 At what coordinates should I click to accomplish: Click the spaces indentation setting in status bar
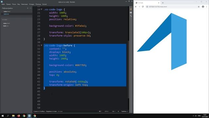pos(124,111)
